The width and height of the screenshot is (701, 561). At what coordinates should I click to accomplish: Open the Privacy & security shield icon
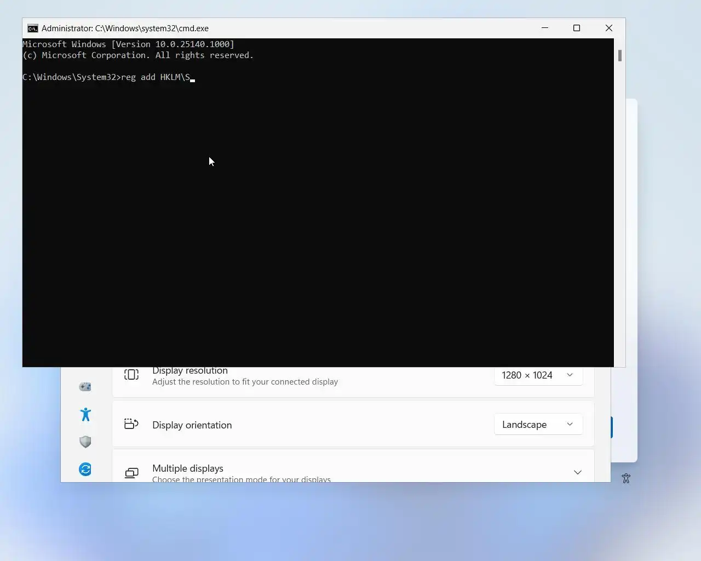85,442
